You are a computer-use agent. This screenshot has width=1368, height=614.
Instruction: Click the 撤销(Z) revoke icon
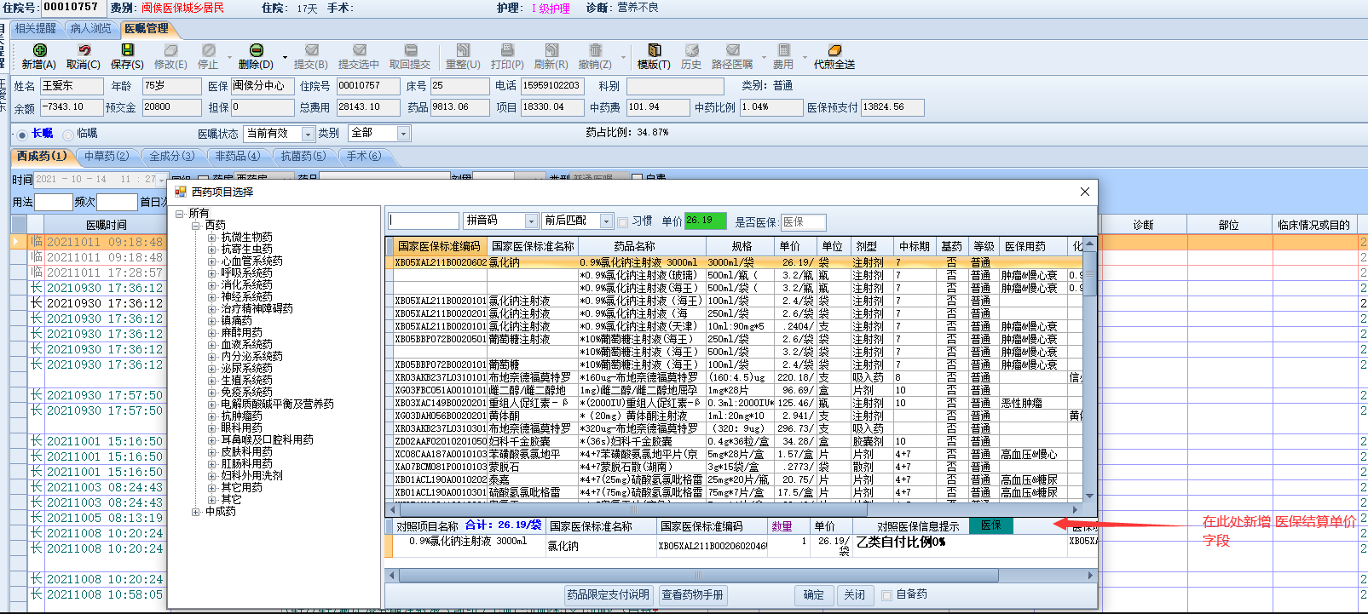tap(595, 51)
